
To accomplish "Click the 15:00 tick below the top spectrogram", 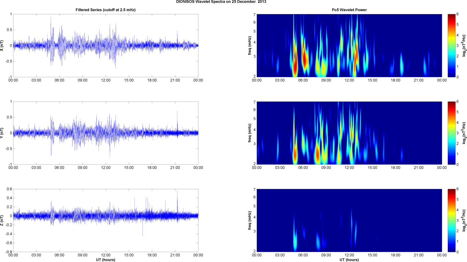I will (372, 80).
